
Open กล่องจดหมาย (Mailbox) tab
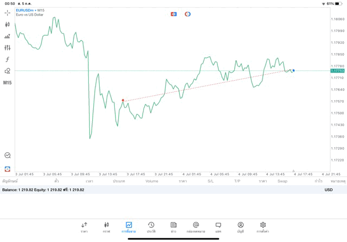(196, 227)
